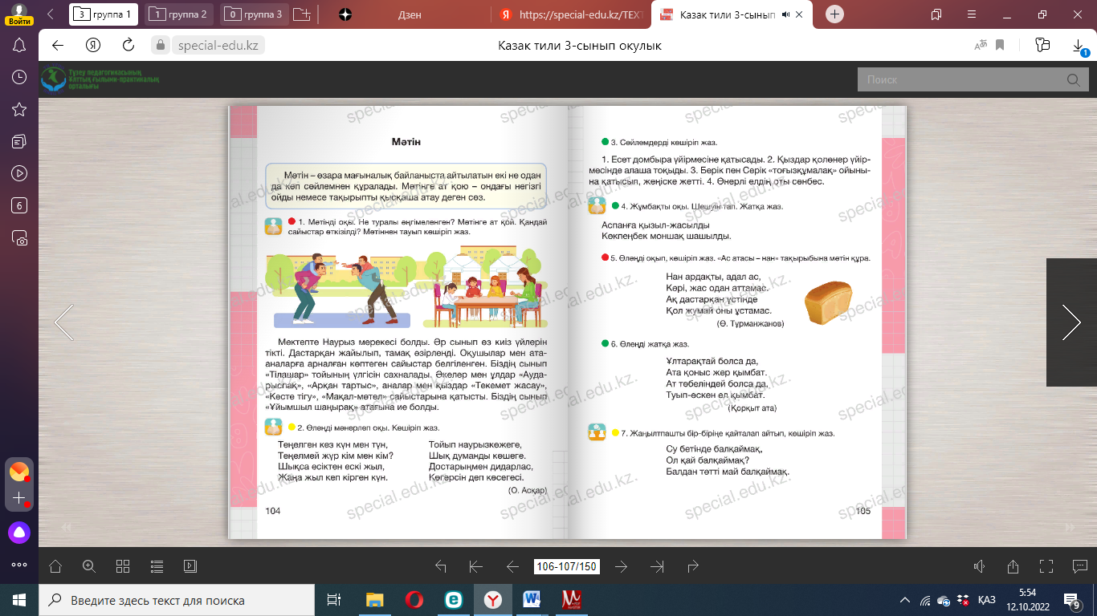Mute the 'Казак тили 3-сынып' tab audio
This screenshot has height=616, width=1097.
pos(786,14)
